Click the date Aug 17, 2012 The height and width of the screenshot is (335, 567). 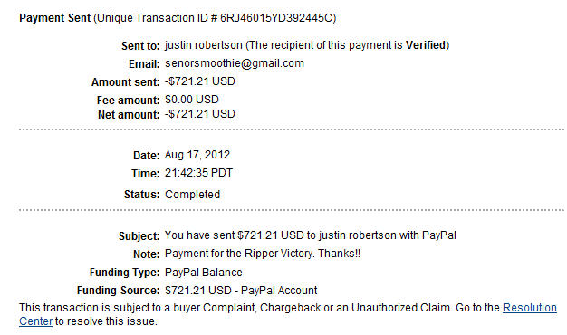[197, 155]
